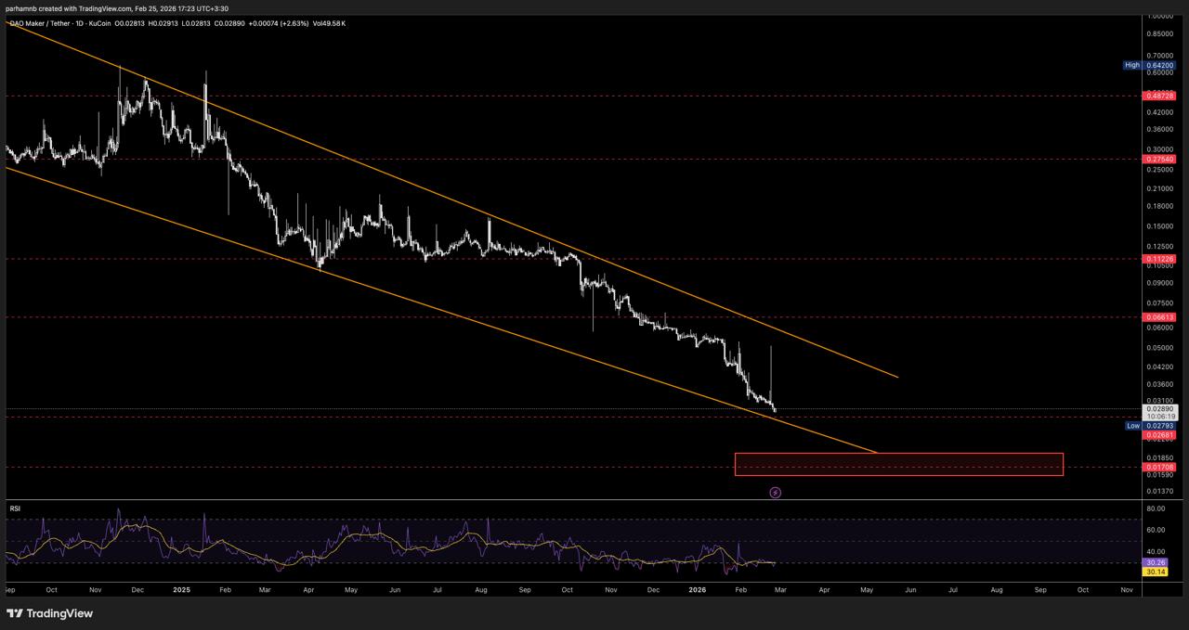Select the 0.01708 red price tag
This screenshot has width=1189, height=630.
(1160, 468)
